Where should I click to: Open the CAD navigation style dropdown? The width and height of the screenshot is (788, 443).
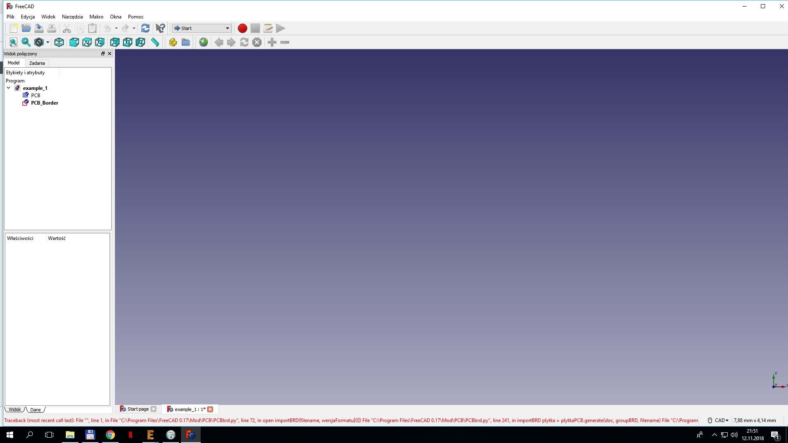(x=721, y=420)
